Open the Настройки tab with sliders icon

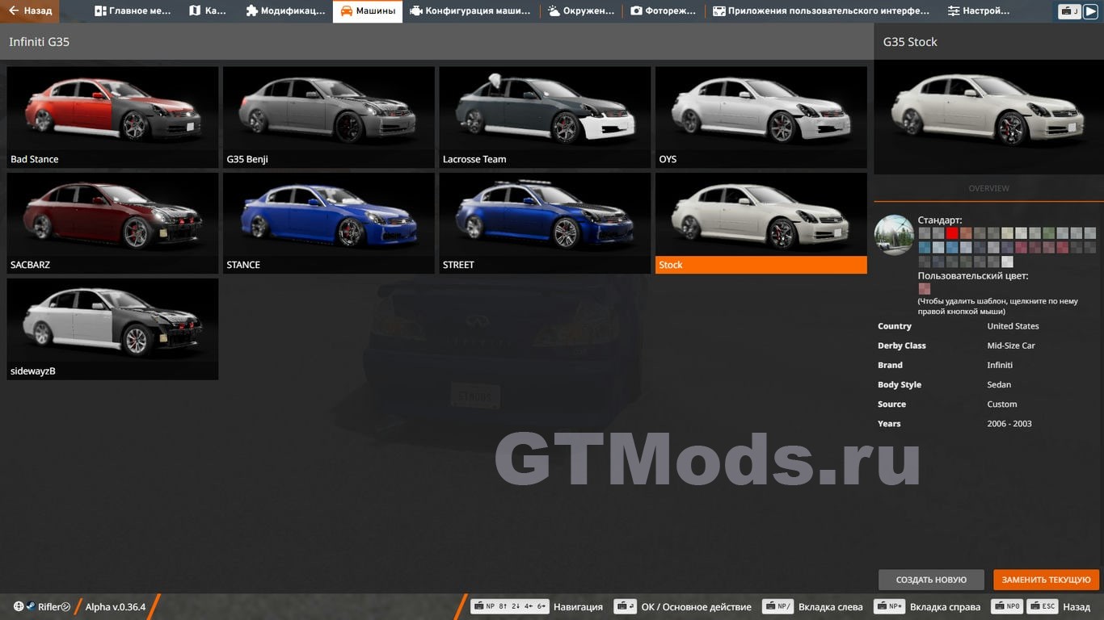(979, 11)
